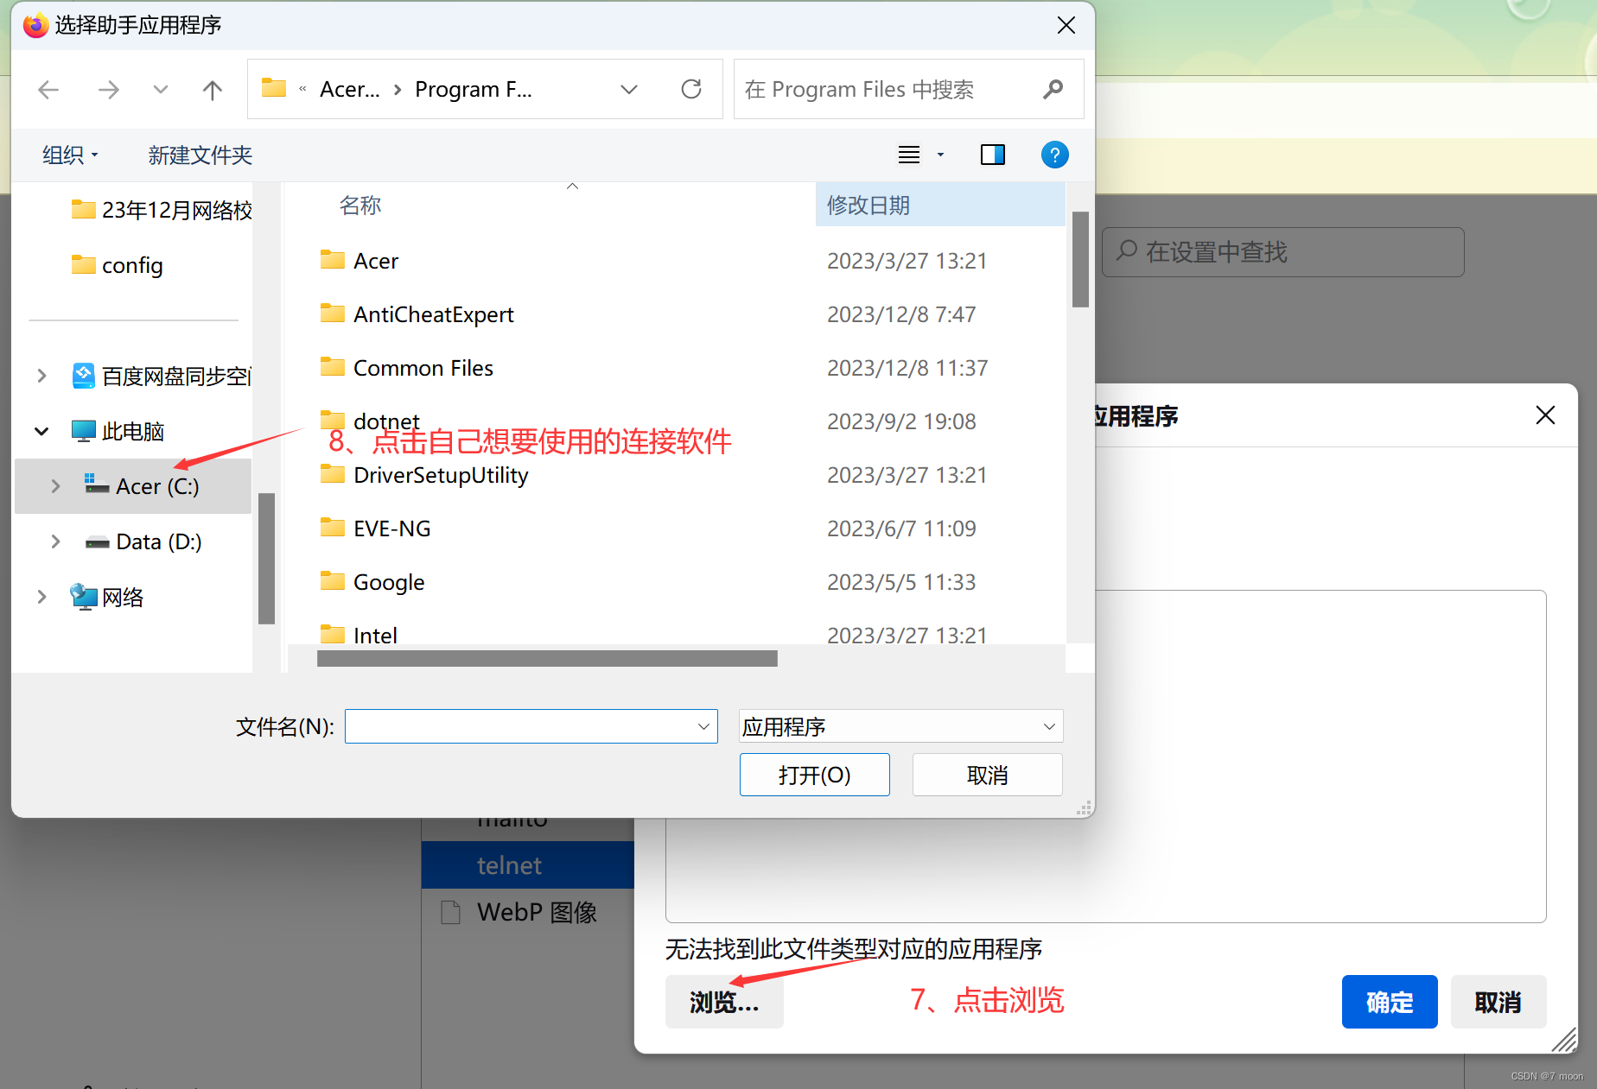Toggle the preview pane icon
The height and width of the screenshot is (1089, 1597).
pyautogui.click(x=993, y=155)
